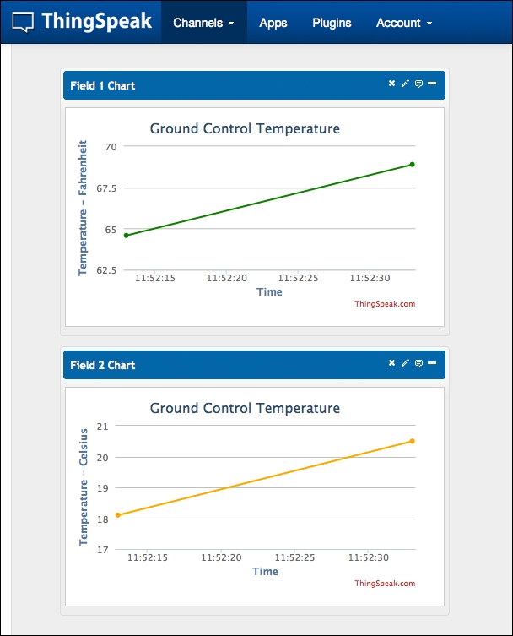Minimize the Field 1 Chart panel
513x636 pixels.
pyautogui.click(x=432, y=84)
